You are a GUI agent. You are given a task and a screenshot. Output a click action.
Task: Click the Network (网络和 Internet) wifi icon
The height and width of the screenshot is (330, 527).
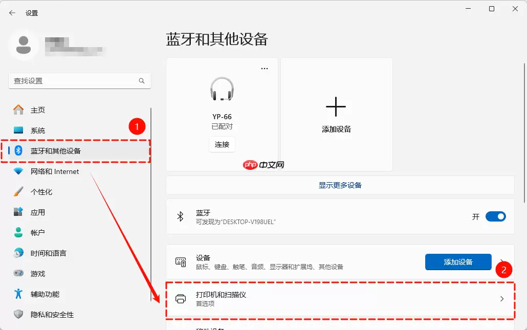pos(18,171)
